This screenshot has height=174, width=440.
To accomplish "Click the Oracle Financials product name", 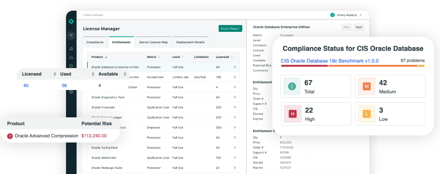I will pyautogui.click(x=103, y=107).
